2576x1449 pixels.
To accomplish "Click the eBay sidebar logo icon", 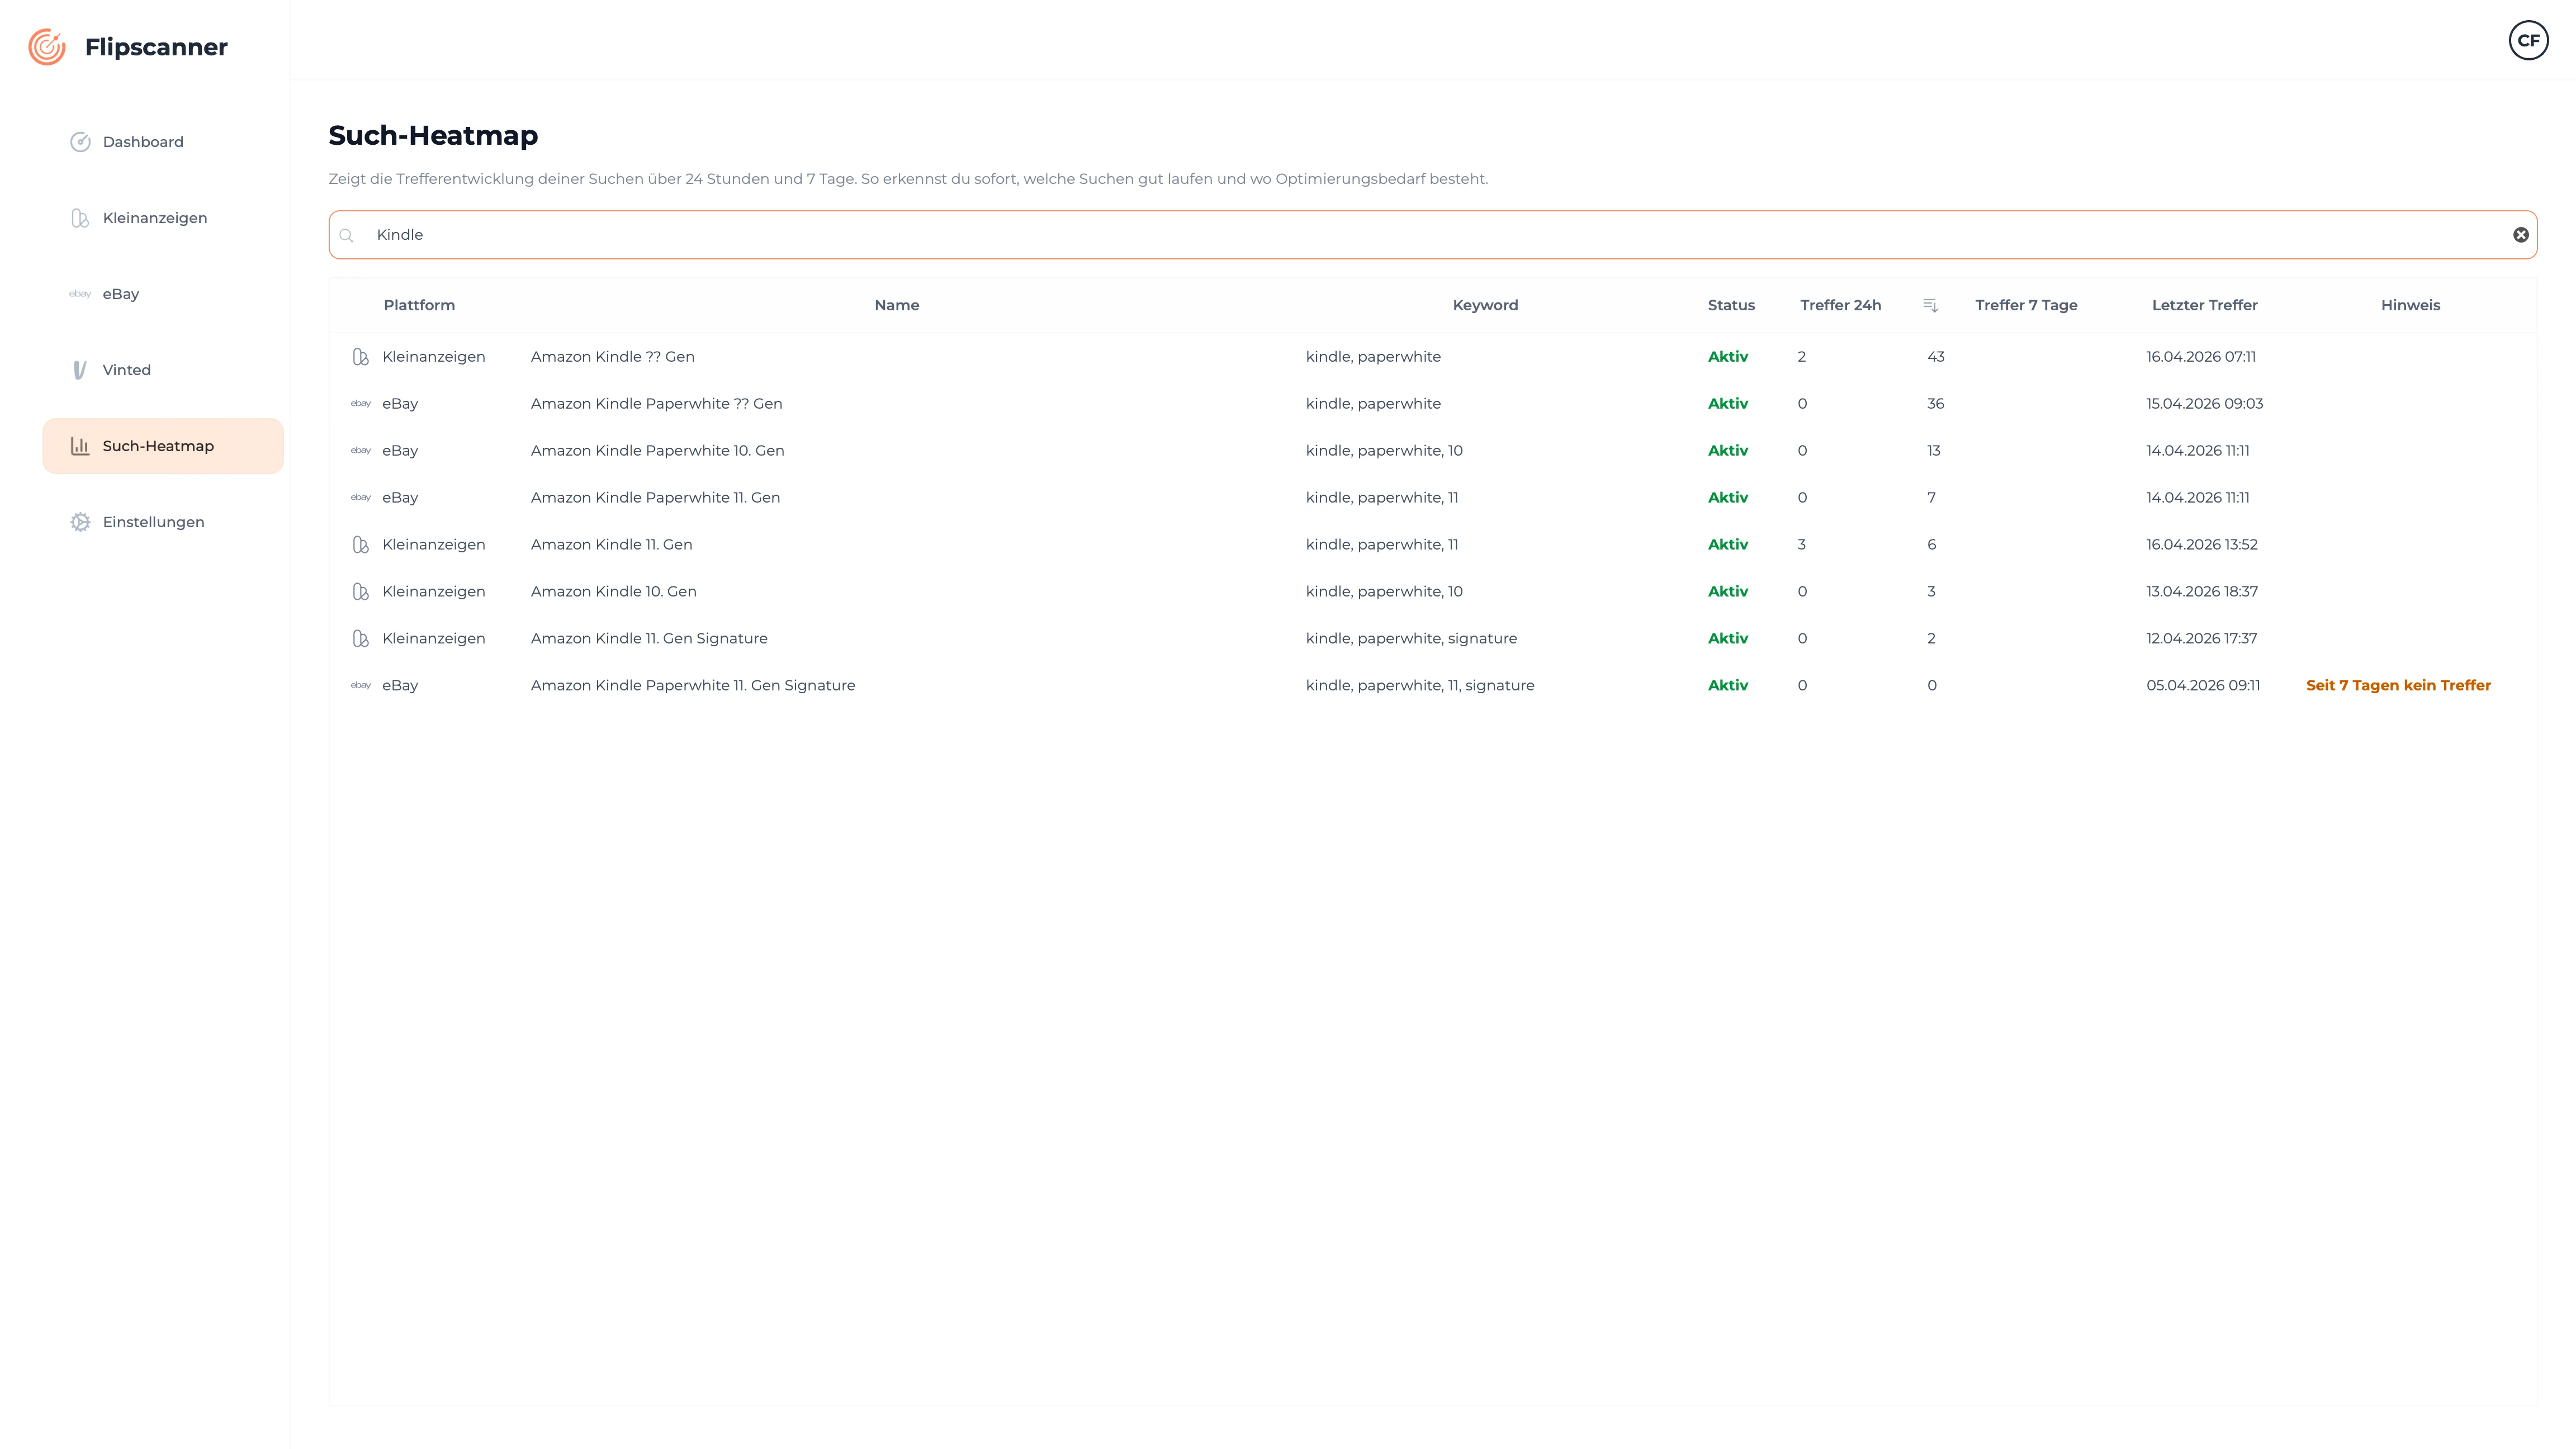I will [80, 294].
